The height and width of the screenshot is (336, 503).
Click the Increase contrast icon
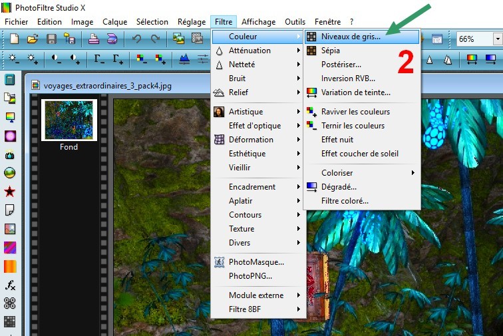tap(75, 59)
